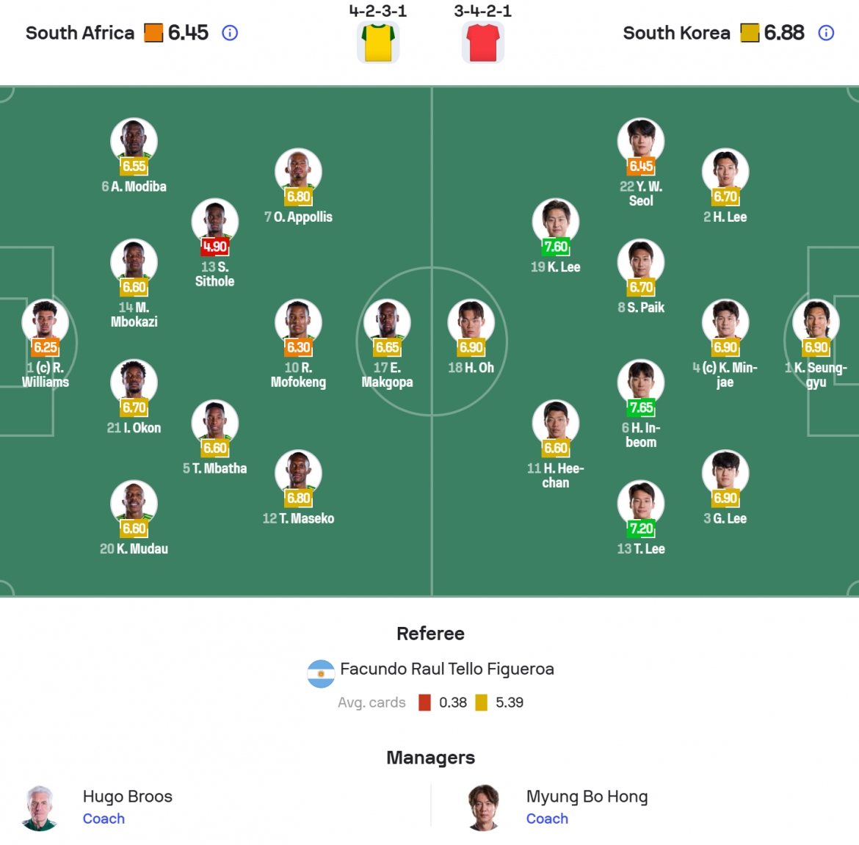The height and width of the screenshot is (845, 859).
Task: Open the Coach link under Hugo Broos
Action: pos(104,819)
